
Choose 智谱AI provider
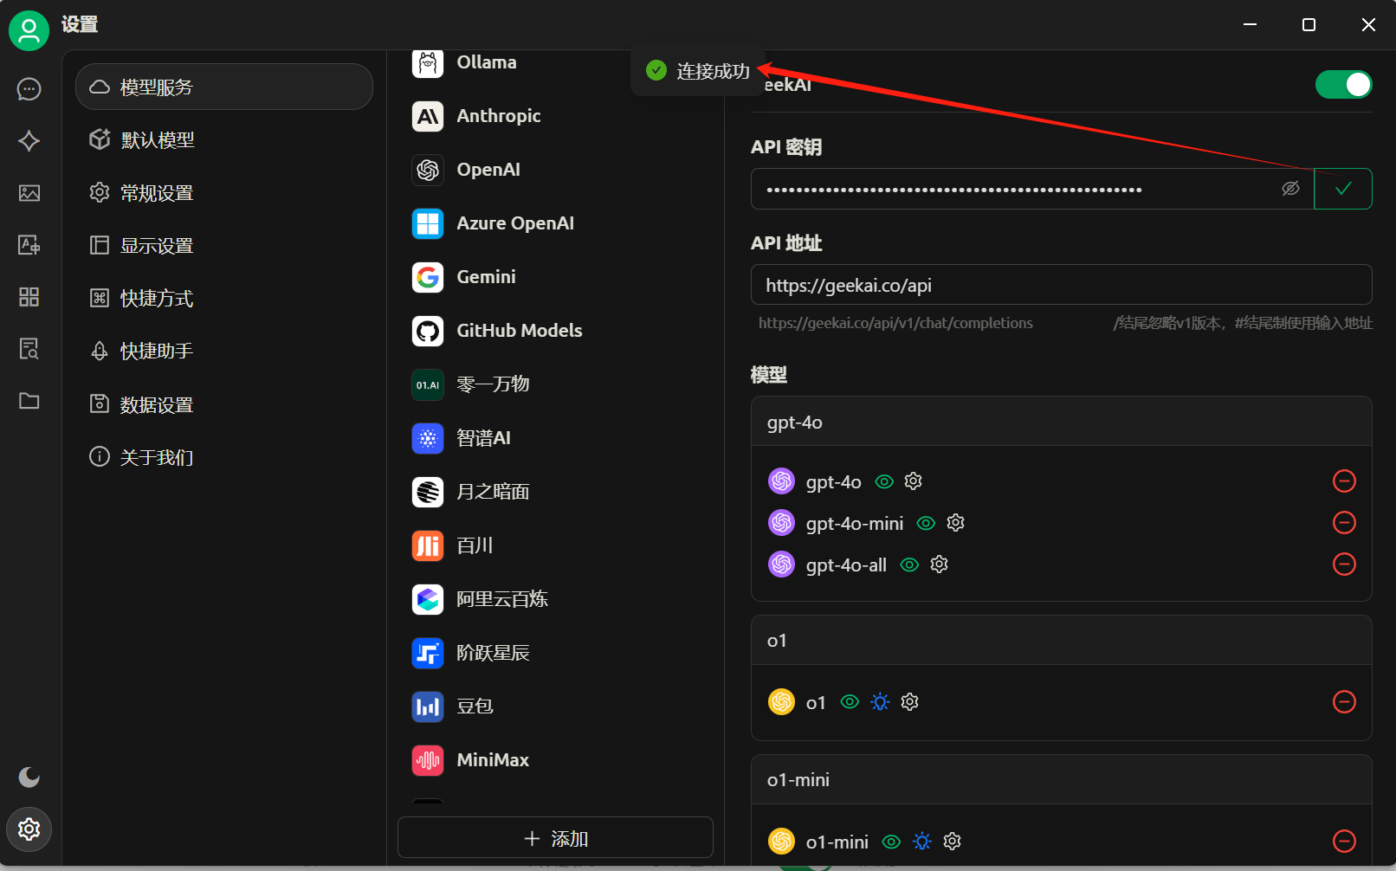(555, 438)
